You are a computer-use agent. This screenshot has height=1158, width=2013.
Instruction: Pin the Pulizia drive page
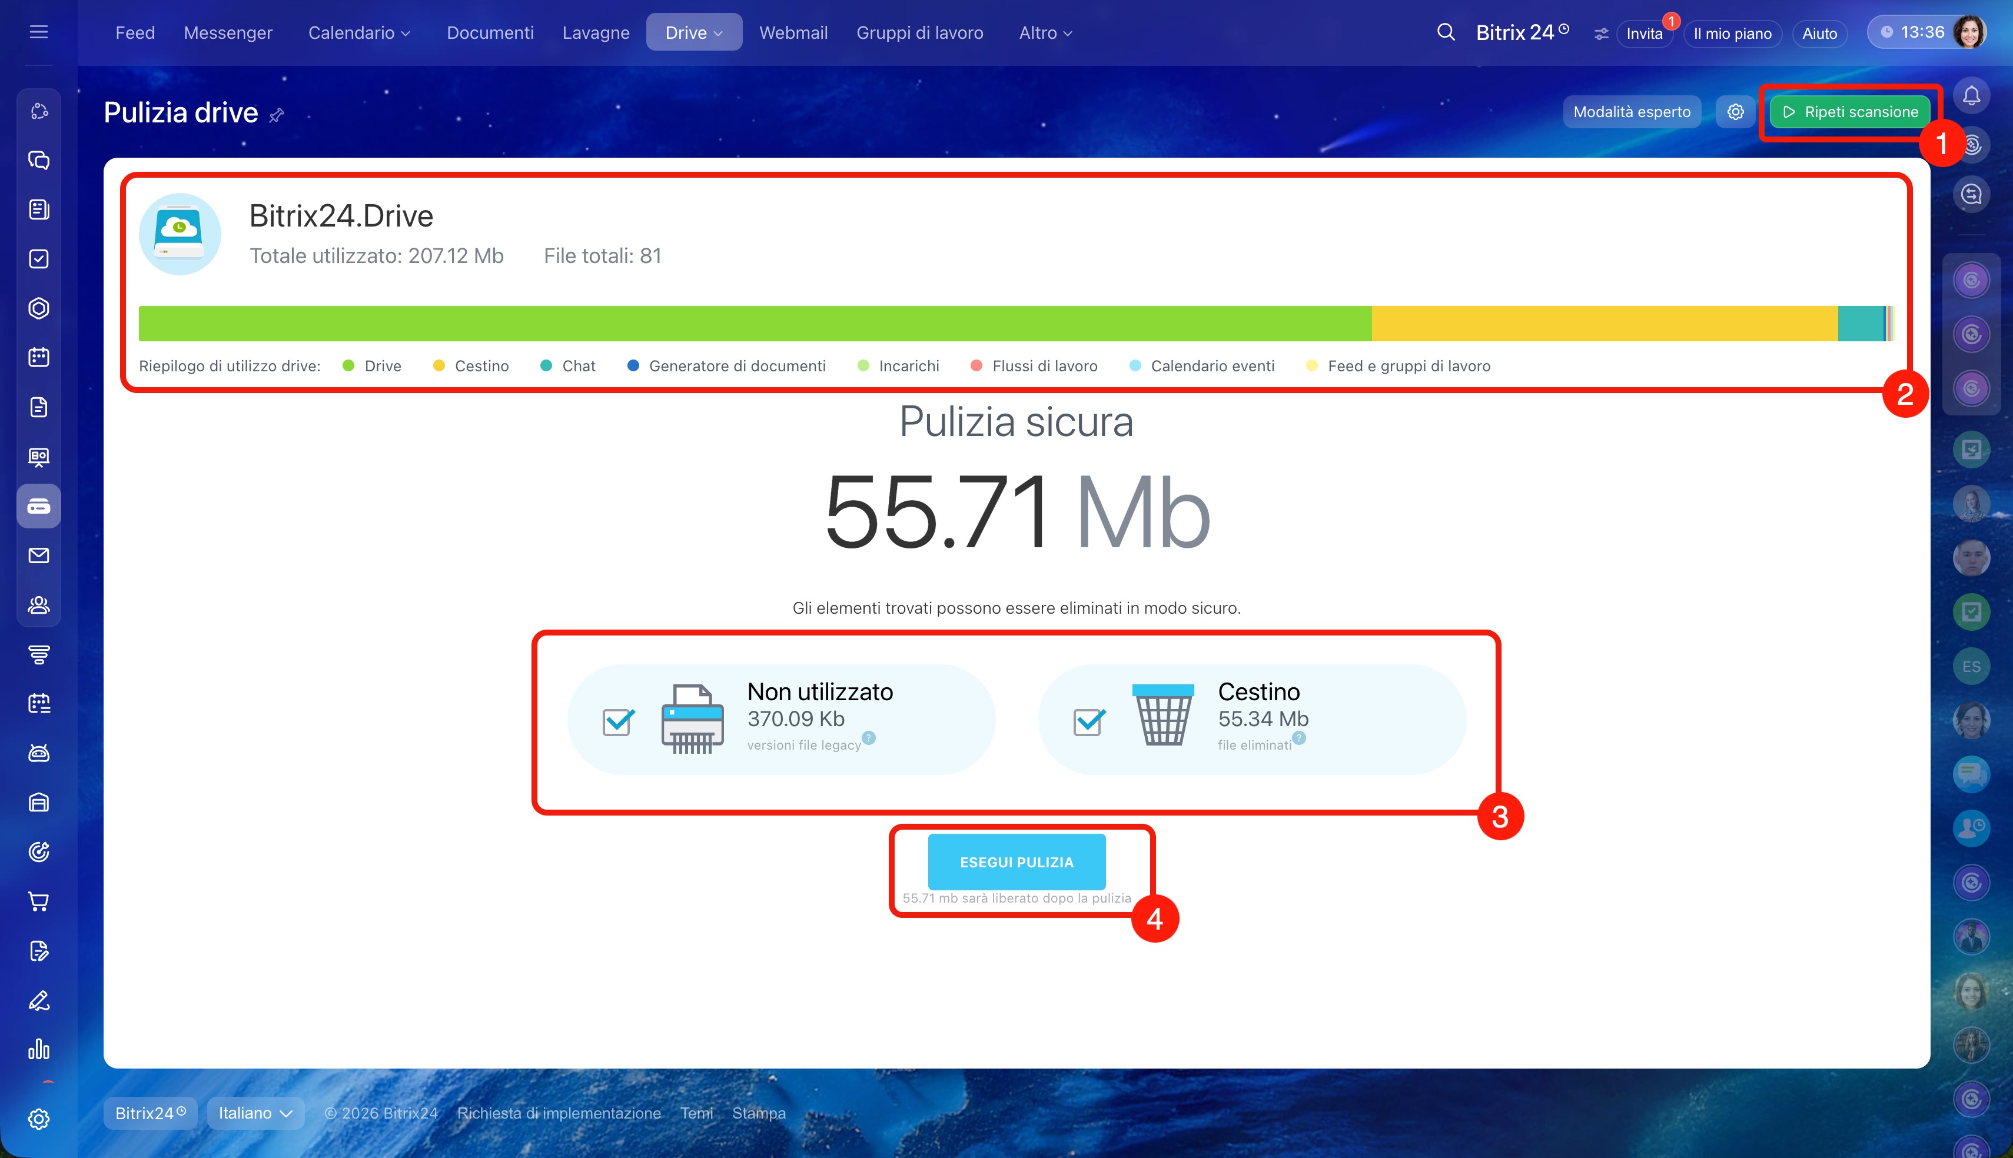point(277,115)
